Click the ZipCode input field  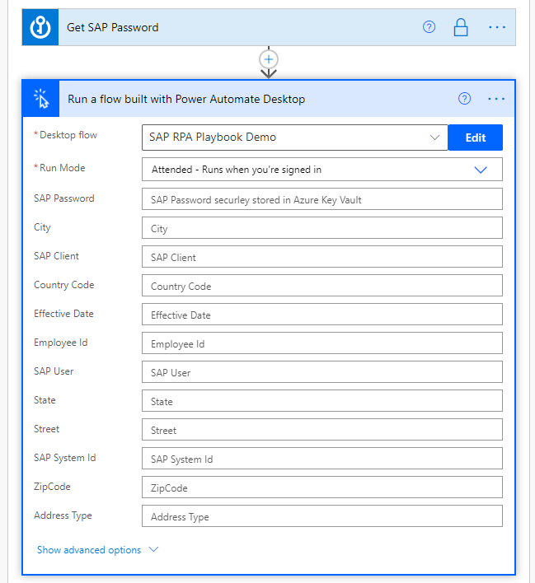(x=322, y=487)
